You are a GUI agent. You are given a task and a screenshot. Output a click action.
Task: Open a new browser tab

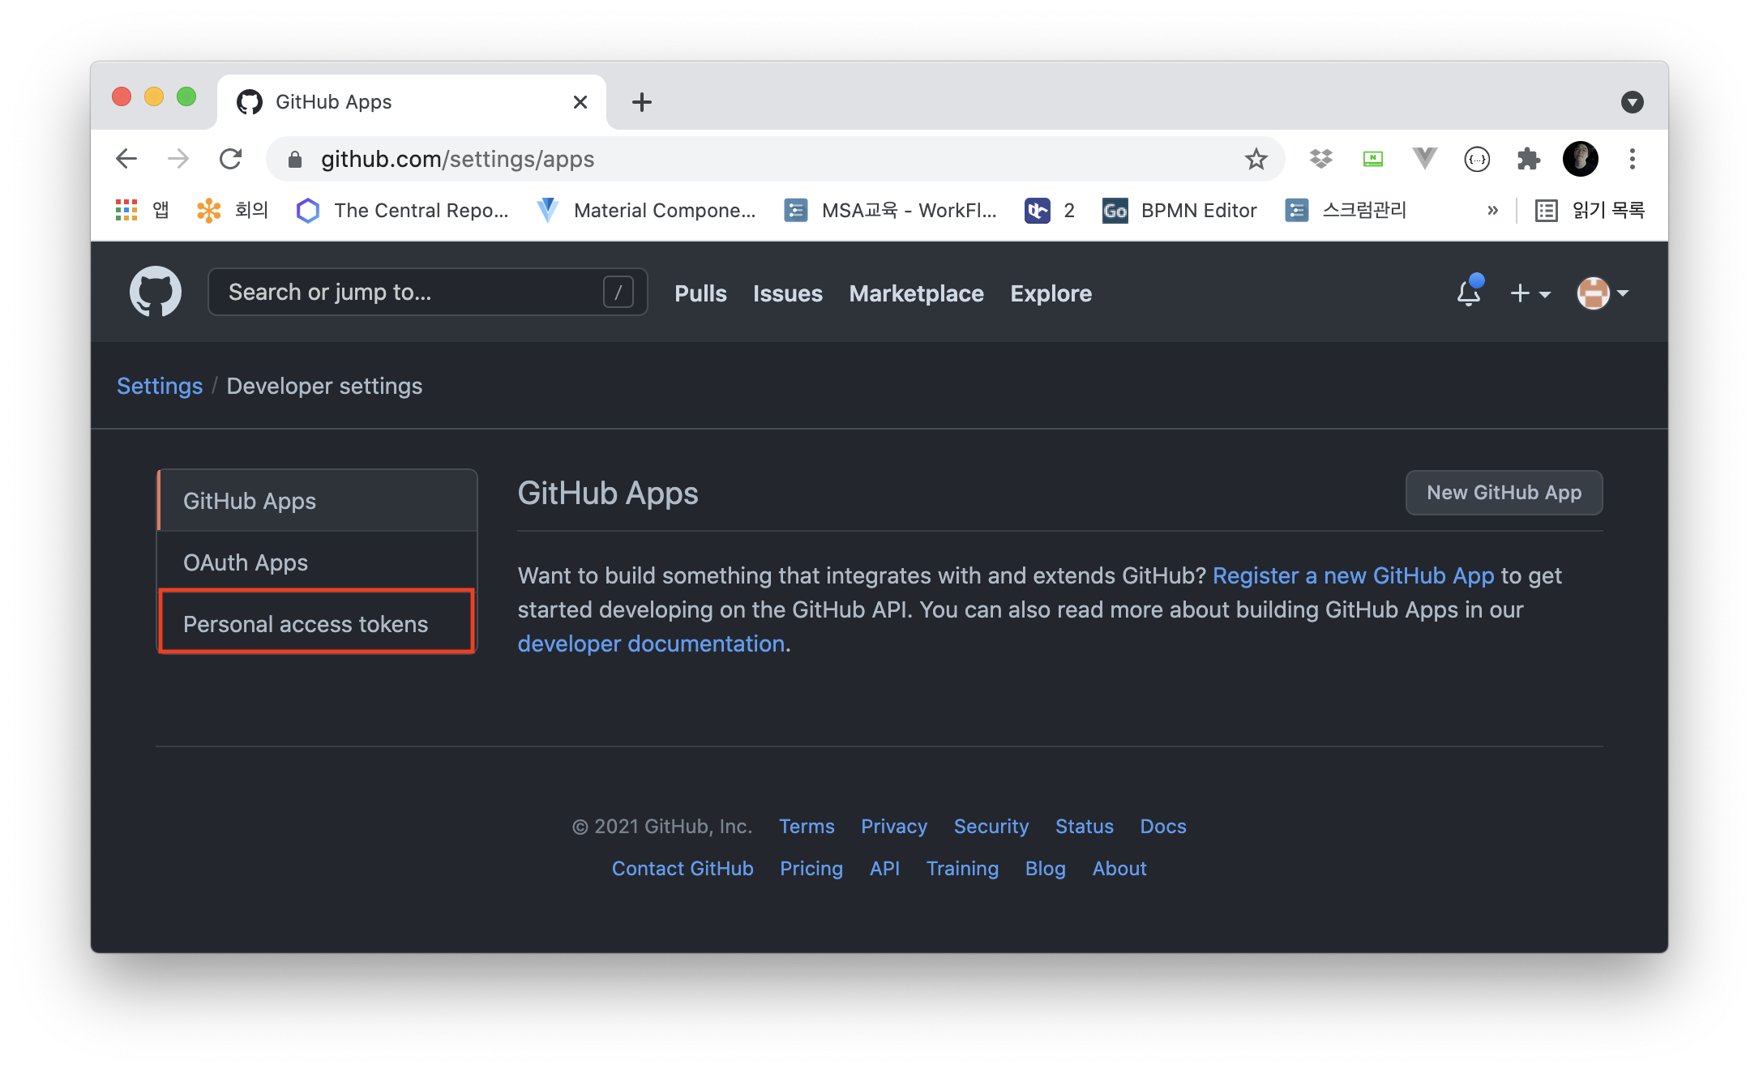coord(642,102)
